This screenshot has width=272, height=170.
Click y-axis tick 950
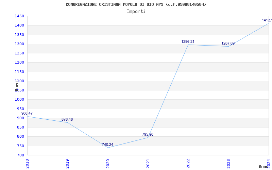(20, 109)
